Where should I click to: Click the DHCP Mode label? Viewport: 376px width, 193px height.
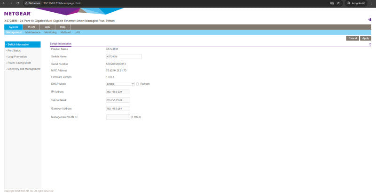coord(58,84)
